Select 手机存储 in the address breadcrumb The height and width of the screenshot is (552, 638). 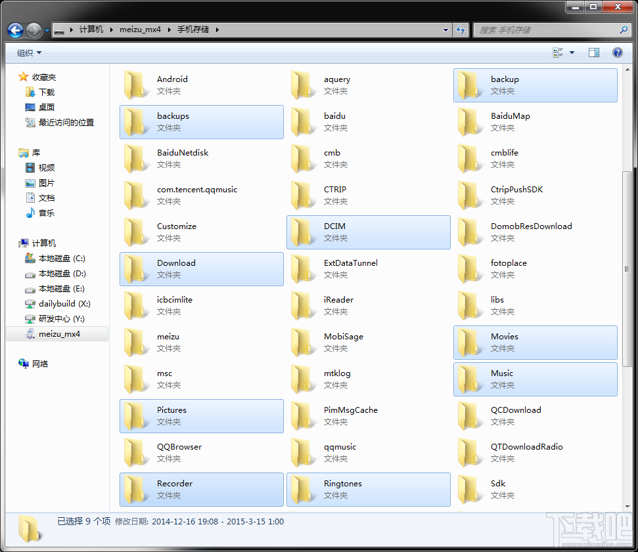193,30
